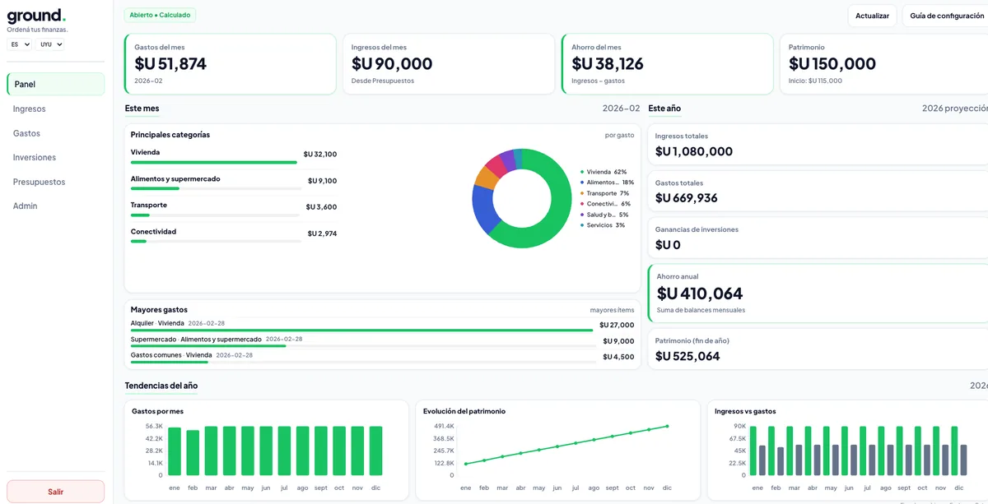Select the Ingresos del mes card

coord(449,64)
